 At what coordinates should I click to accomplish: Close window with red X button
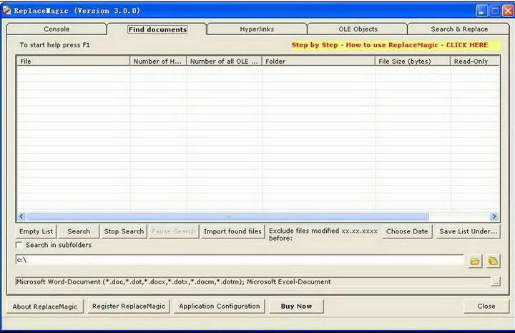(x=508, y=11)
